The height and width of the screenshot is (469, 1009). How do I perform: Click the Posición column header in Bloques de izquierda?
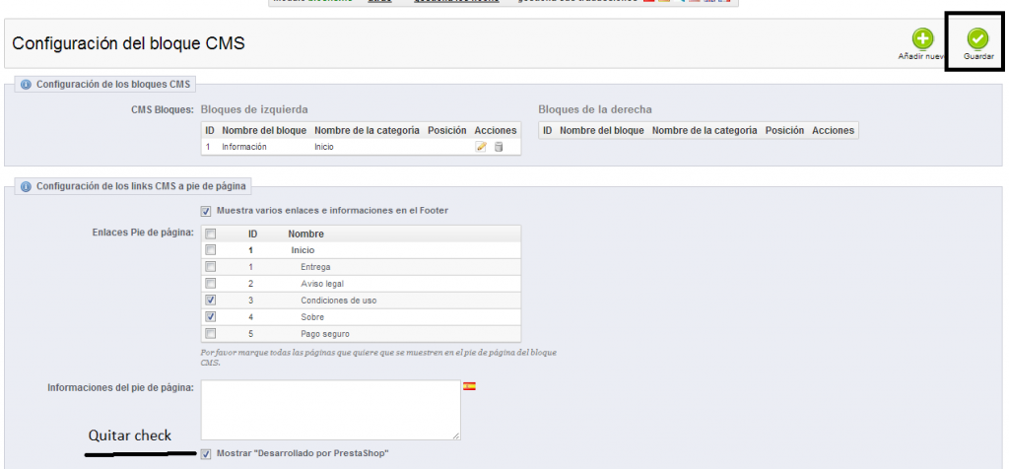pos(446,131)
